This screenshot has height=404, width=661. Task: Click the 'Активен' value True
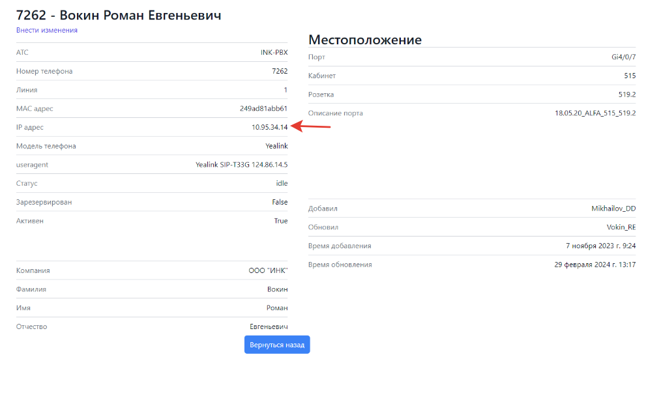point(281,221)
